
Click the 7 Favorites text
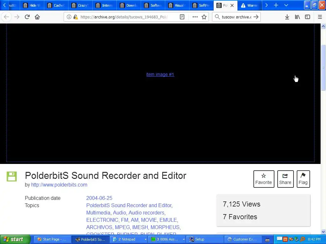(240, 217)
